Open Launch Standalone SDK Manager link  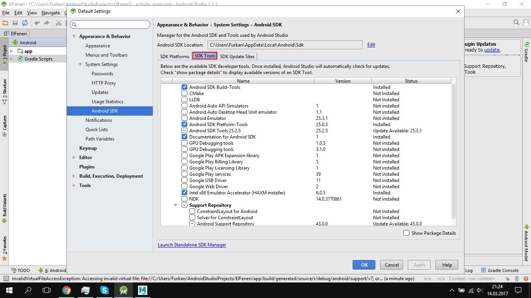pos(192,245)
